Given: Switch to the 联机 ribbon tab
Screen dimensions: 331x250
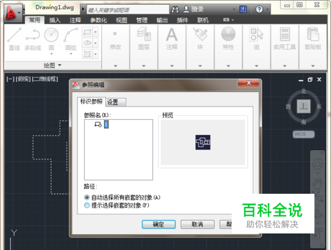Looking at the screenshot, I should (203, 21).
